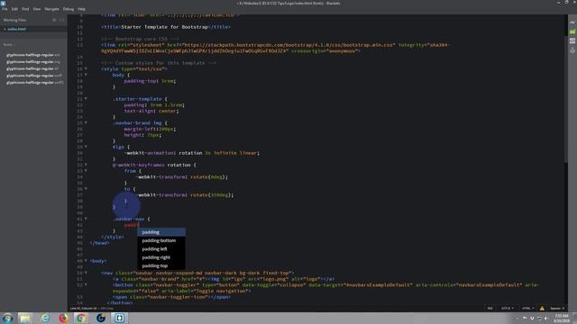
Task: Open the fonts folder dropdown in sidebar
Action: pyautogui.click(x=8, y=44)
